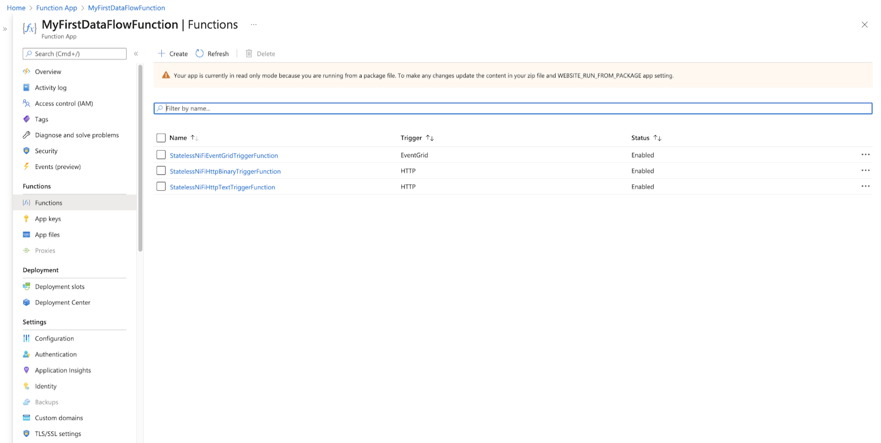
Task: Close the Functions blade with the X
Action: (864, 25)
